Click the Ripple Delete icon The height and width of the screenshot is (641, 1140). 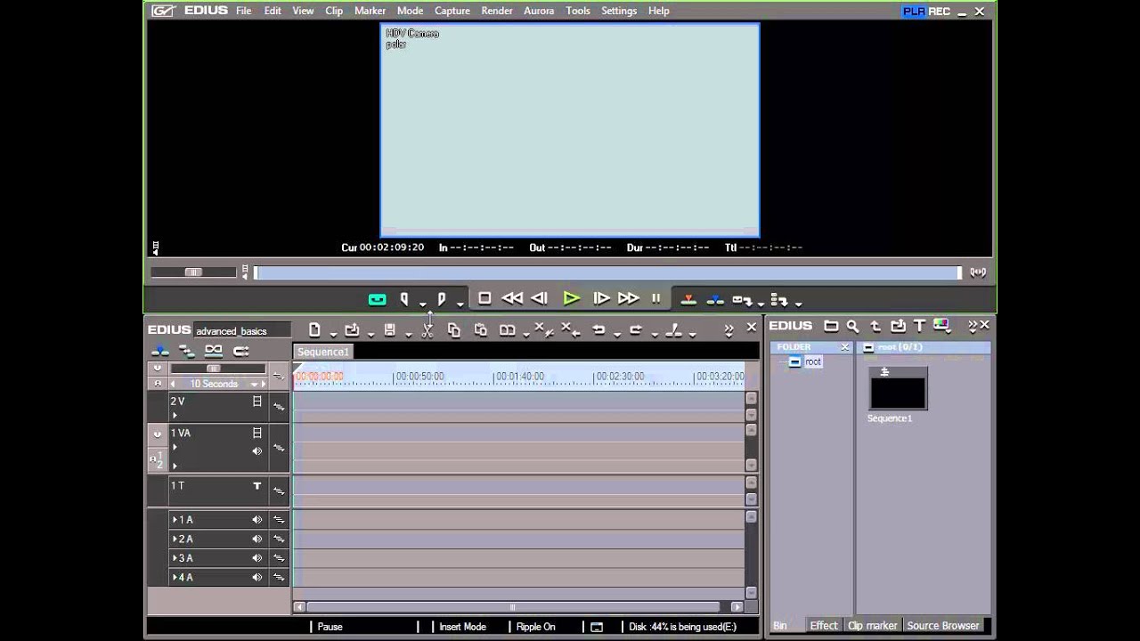571,330
